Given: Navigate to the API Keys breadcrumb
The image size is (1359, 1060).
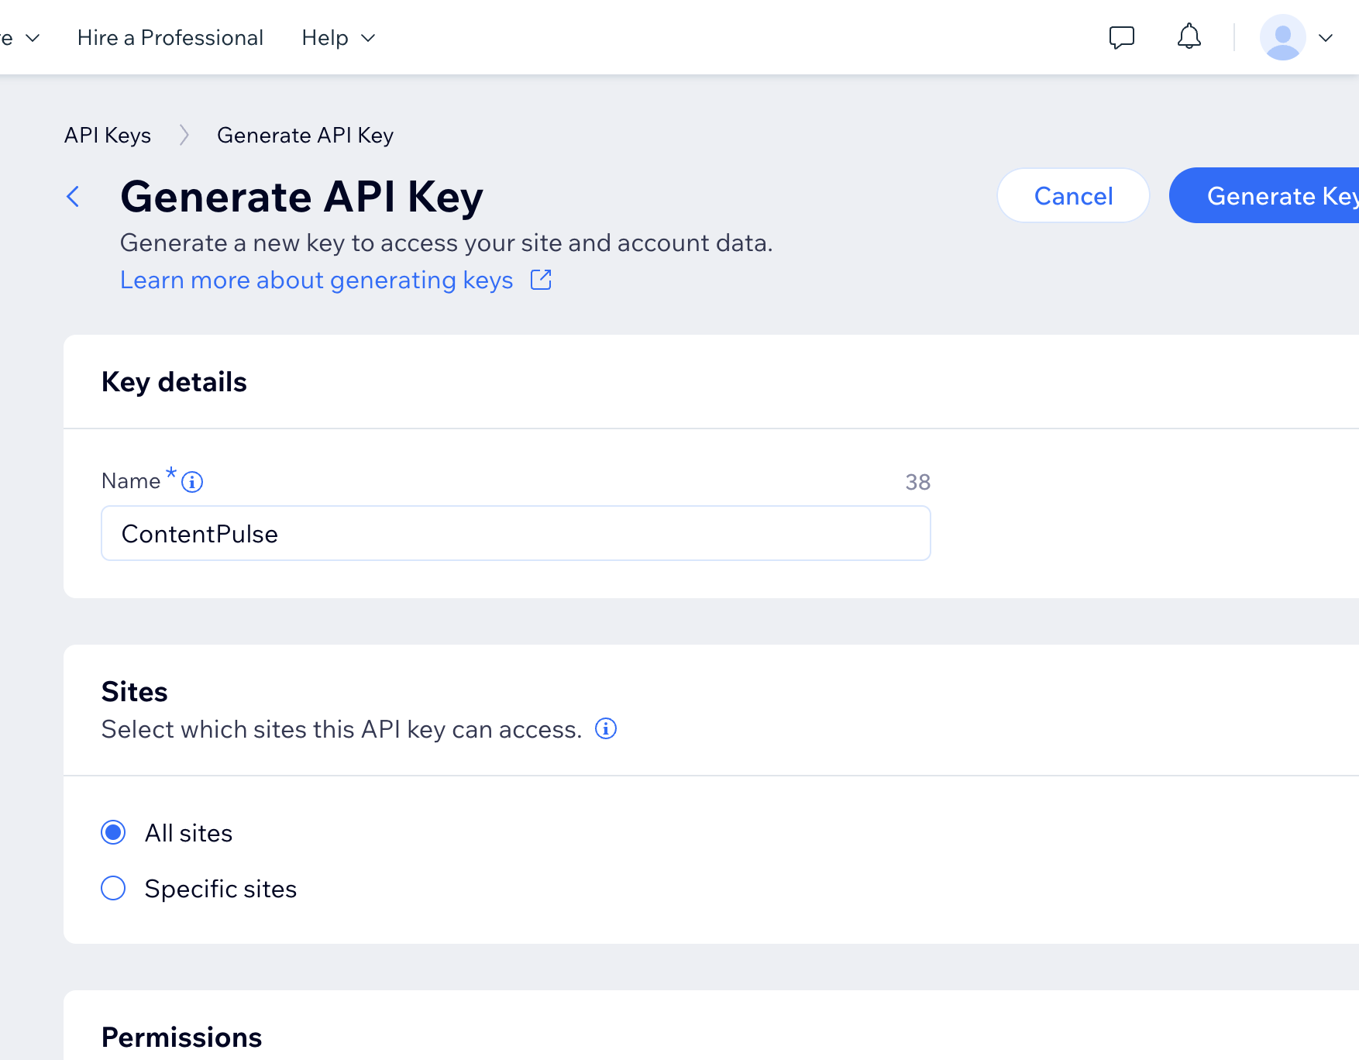Looking at the screenshot, I should coord(108,136).
